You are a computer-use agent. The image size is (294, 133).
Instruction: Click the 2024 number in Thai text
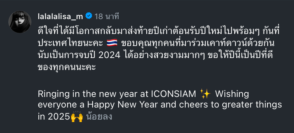[109, 56]
